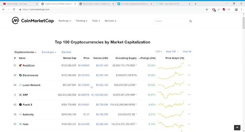Open the XRP 7-day price graph
The height and width of the screenshot is (132, 245).
click(x=171, y=95)
